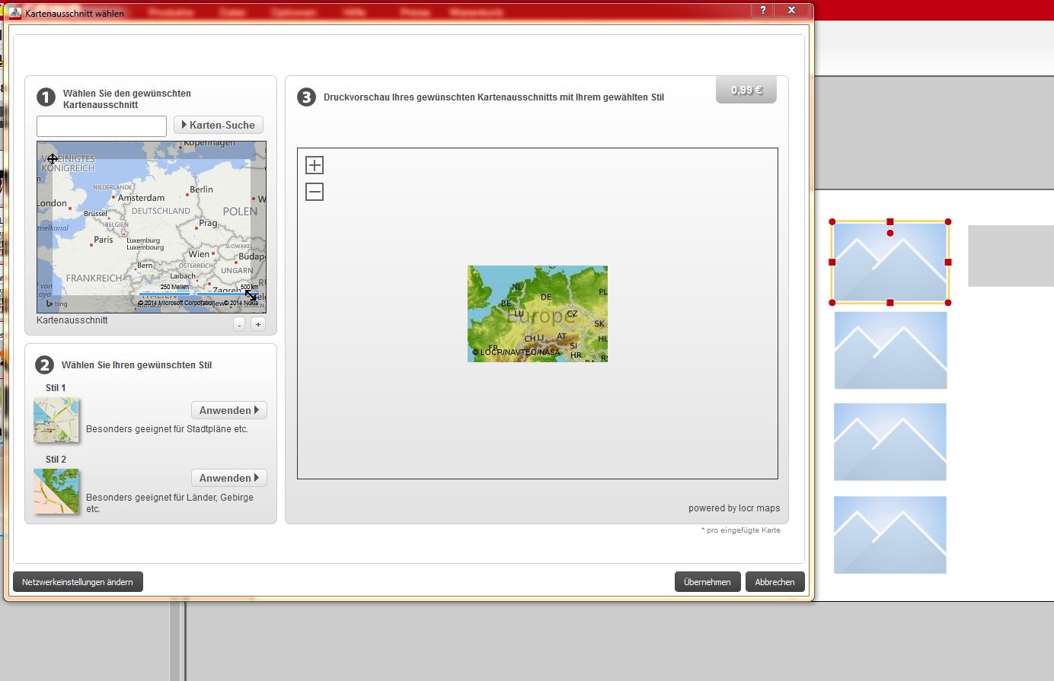Zoom in the print preview map
This screenshot has height=681, width=1054.
tap(315, 165)
